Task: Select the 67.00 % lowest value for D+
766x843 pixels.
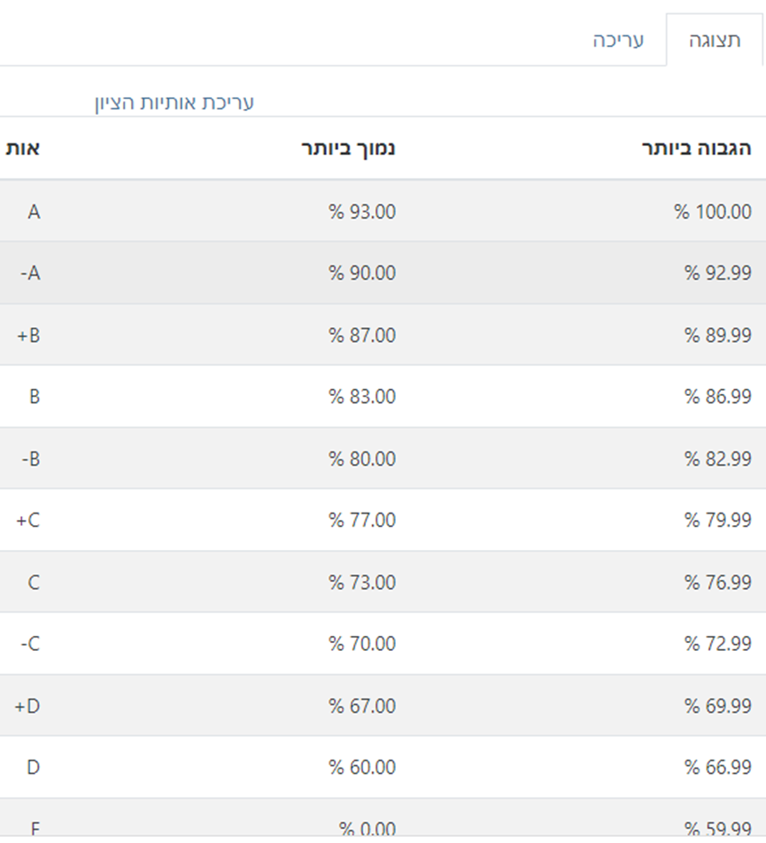Action: 362,706
